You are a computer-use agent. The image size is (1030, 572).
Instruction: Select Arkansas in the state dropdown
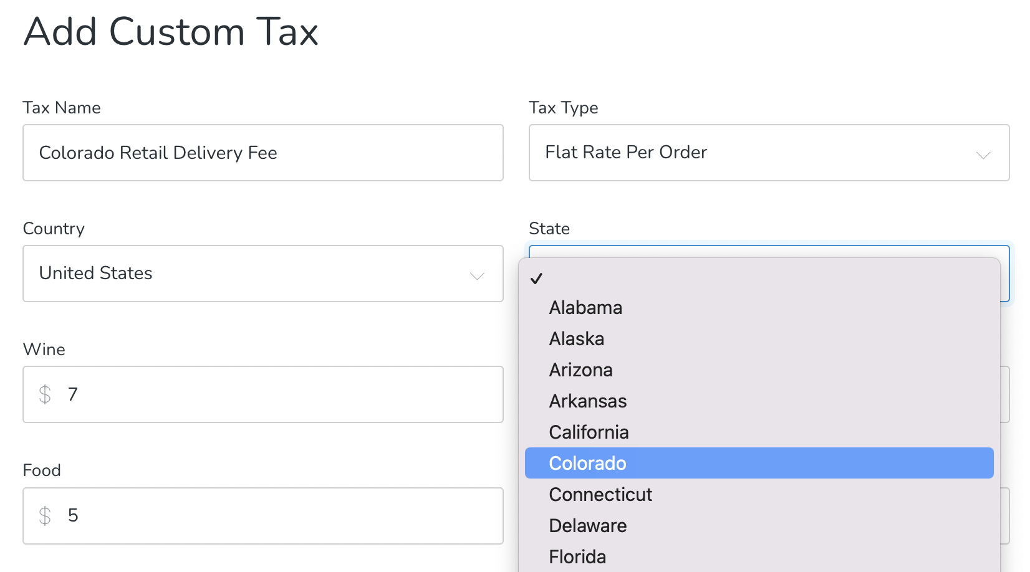coord(587,401)
